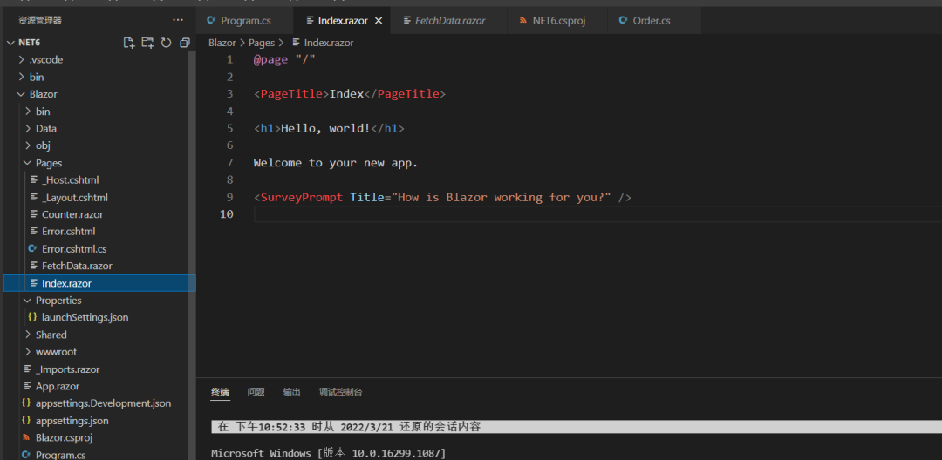The image size is (942, 460).
Task: Select Index.razor in the file tree
Action: pyautogui.click(x=99, y=283)
